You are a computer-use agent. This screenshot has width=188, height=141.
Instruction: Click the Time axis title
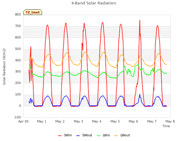tap(166, 126)
